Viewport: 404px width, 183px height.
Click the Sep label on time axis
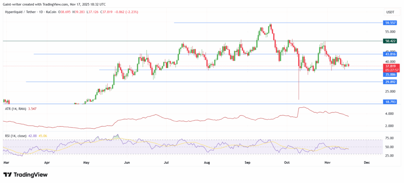[x=247, y=163]
